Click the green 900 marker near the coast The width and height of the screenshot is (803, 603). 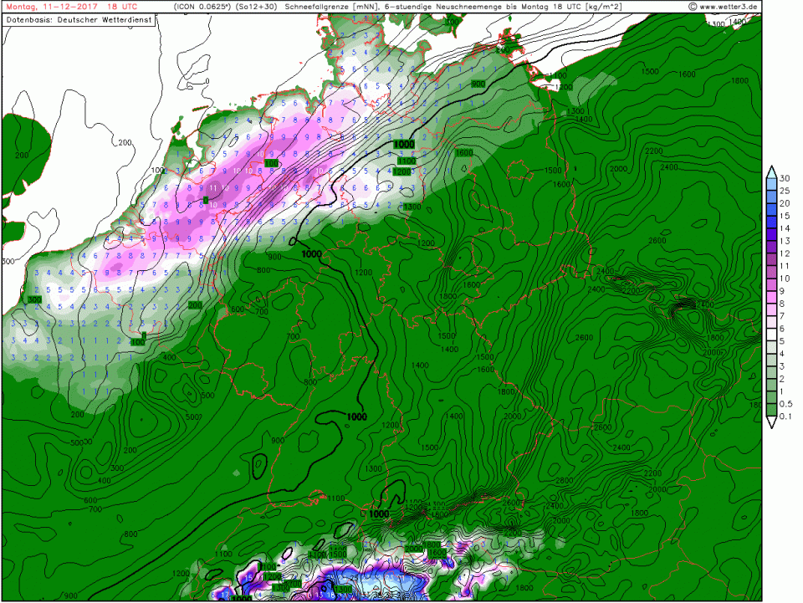point(478,84)
